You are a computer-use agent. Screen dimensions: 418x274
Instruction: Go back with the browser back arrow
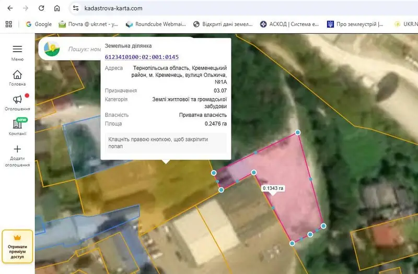(x=10, y=8)
